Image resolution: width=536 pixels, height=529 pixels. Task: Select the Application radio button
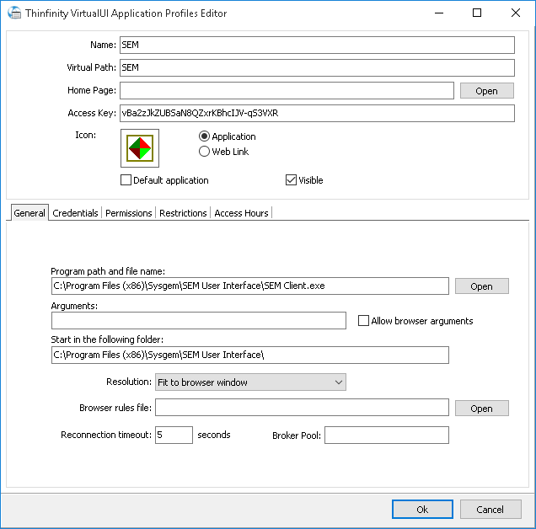pos(204,136)
